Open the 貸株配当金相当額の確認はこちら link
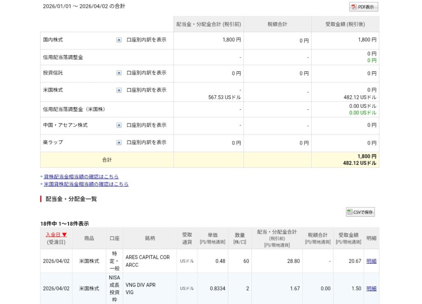Image resolution: width=422 pixels, height=304 pixels. (x=81, y=177)
